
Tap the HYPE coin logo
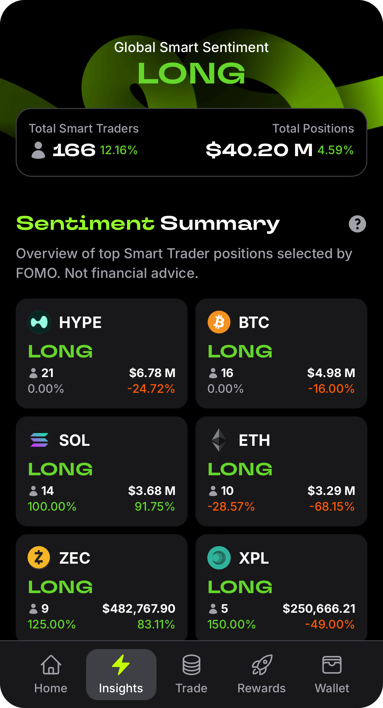coord(39,322)
